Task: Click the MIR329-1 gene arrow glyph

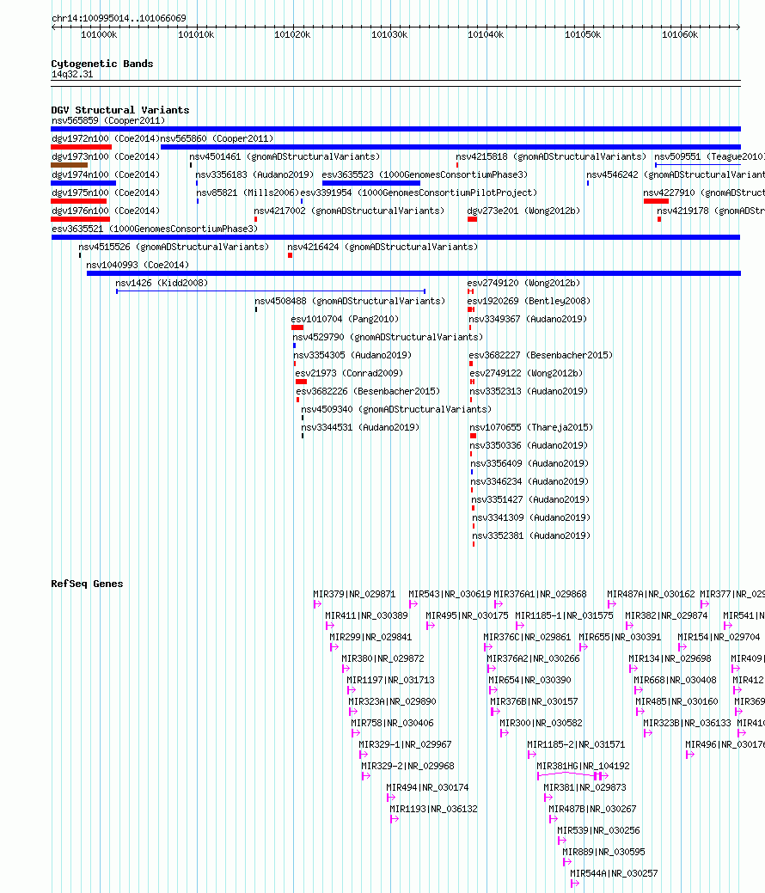Action: point(363,755)
